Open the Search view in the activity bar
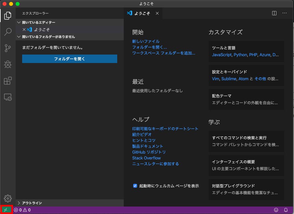Image resolution: width=294 pixels, height=214 pixels. (x=7, y=32)
